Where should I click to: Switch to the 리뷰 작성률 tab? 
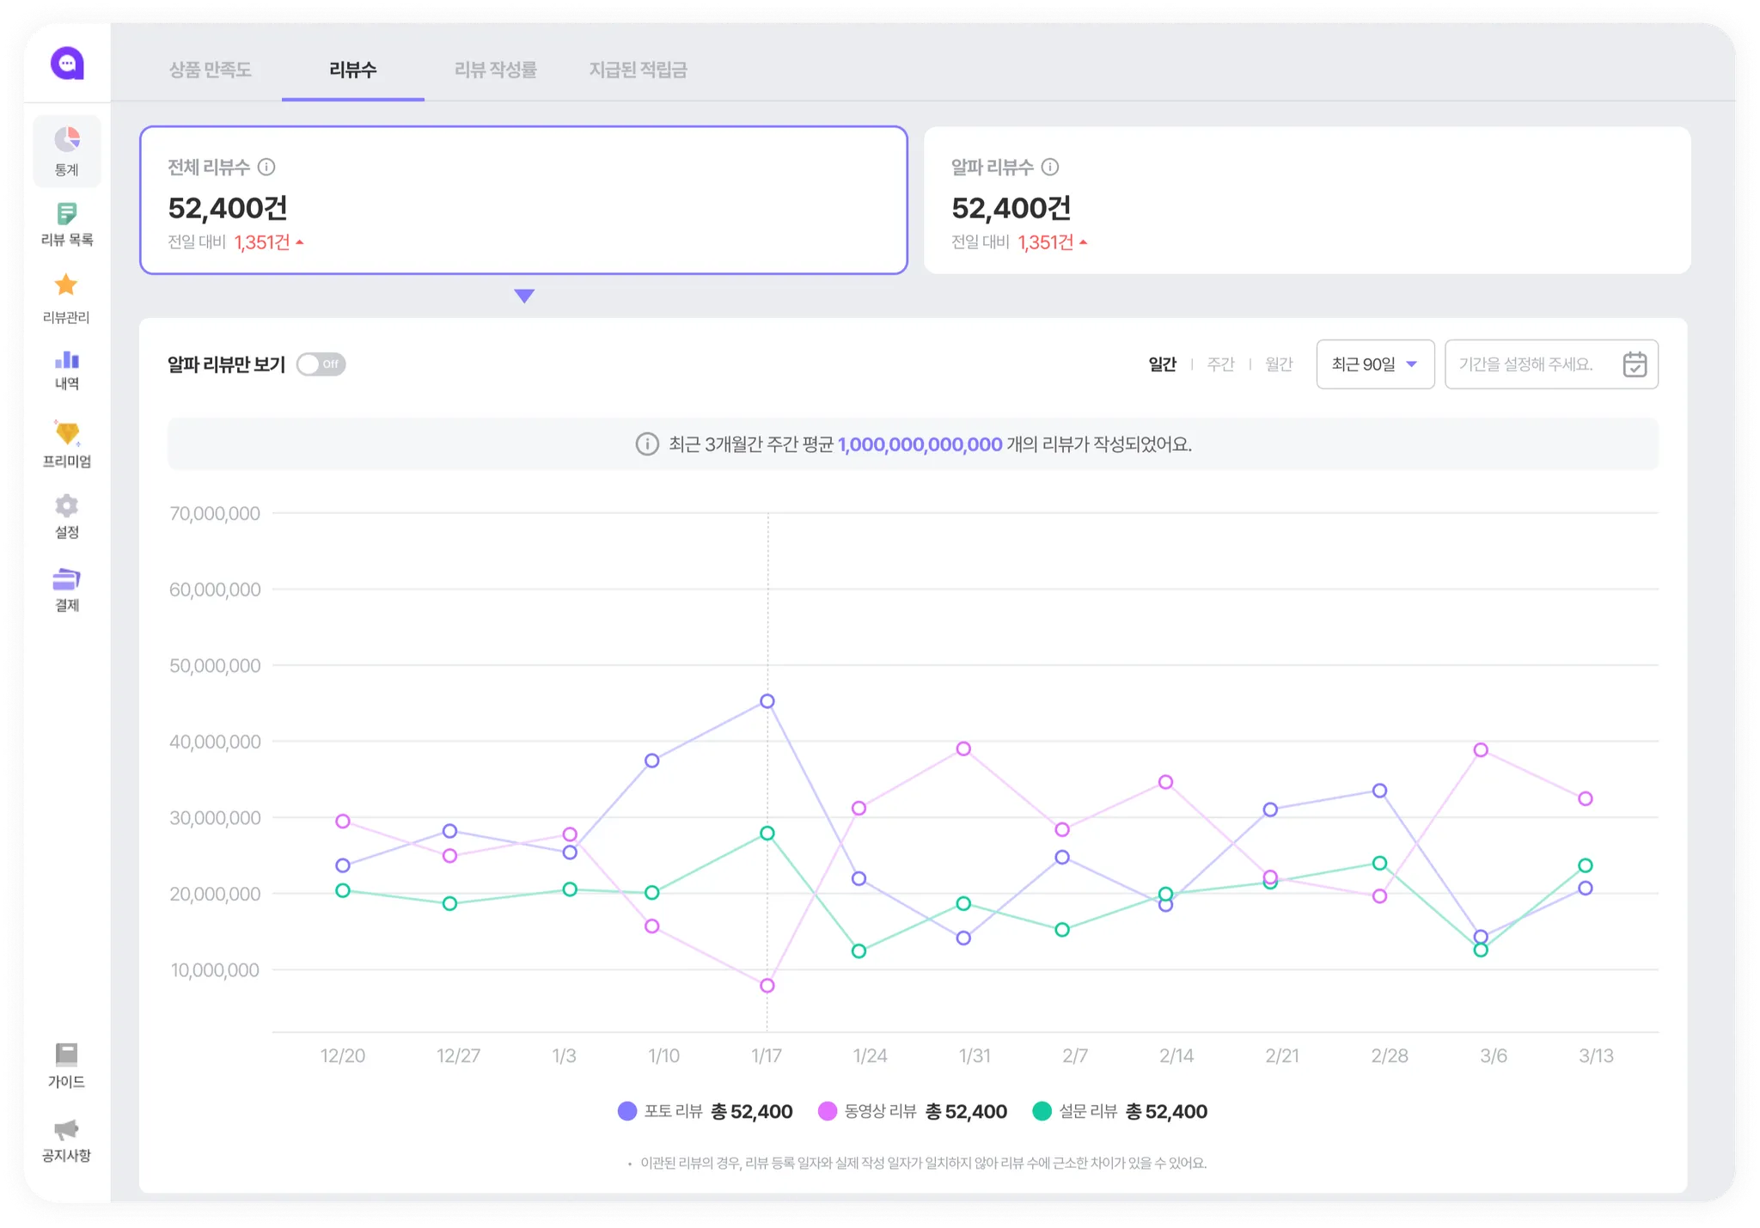[495, 70]
